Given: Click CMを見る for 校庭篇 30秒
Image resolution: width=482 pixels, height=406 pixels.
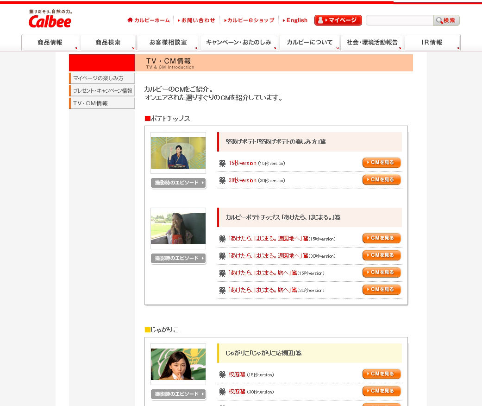Looking at the screenshot, I should coord(382,391).
